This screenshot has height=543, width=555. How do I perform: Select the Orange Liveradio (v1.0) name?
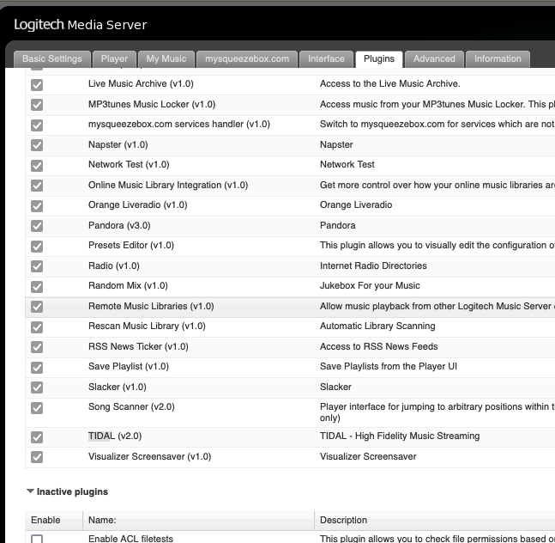[x=138, y=204]
